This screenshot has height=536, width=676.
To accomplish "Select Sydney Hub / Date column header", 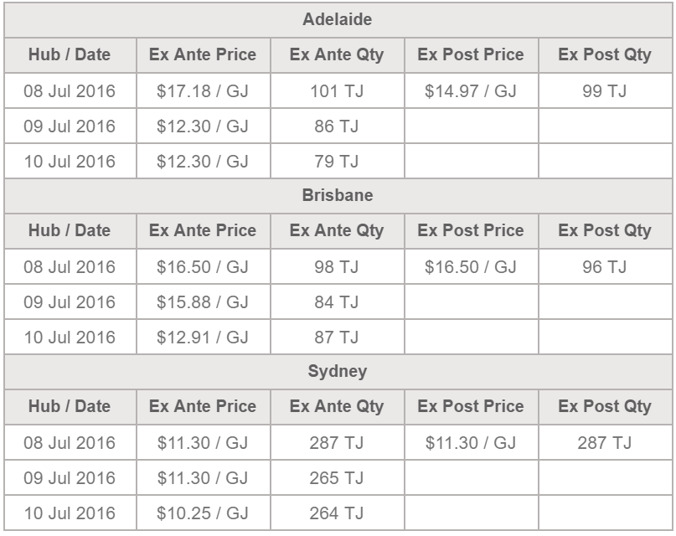I will click(x=70, y=406).
